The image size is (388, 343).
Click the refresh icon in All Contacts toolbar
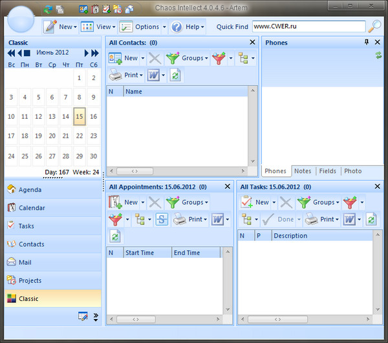[x=175, y=75]
